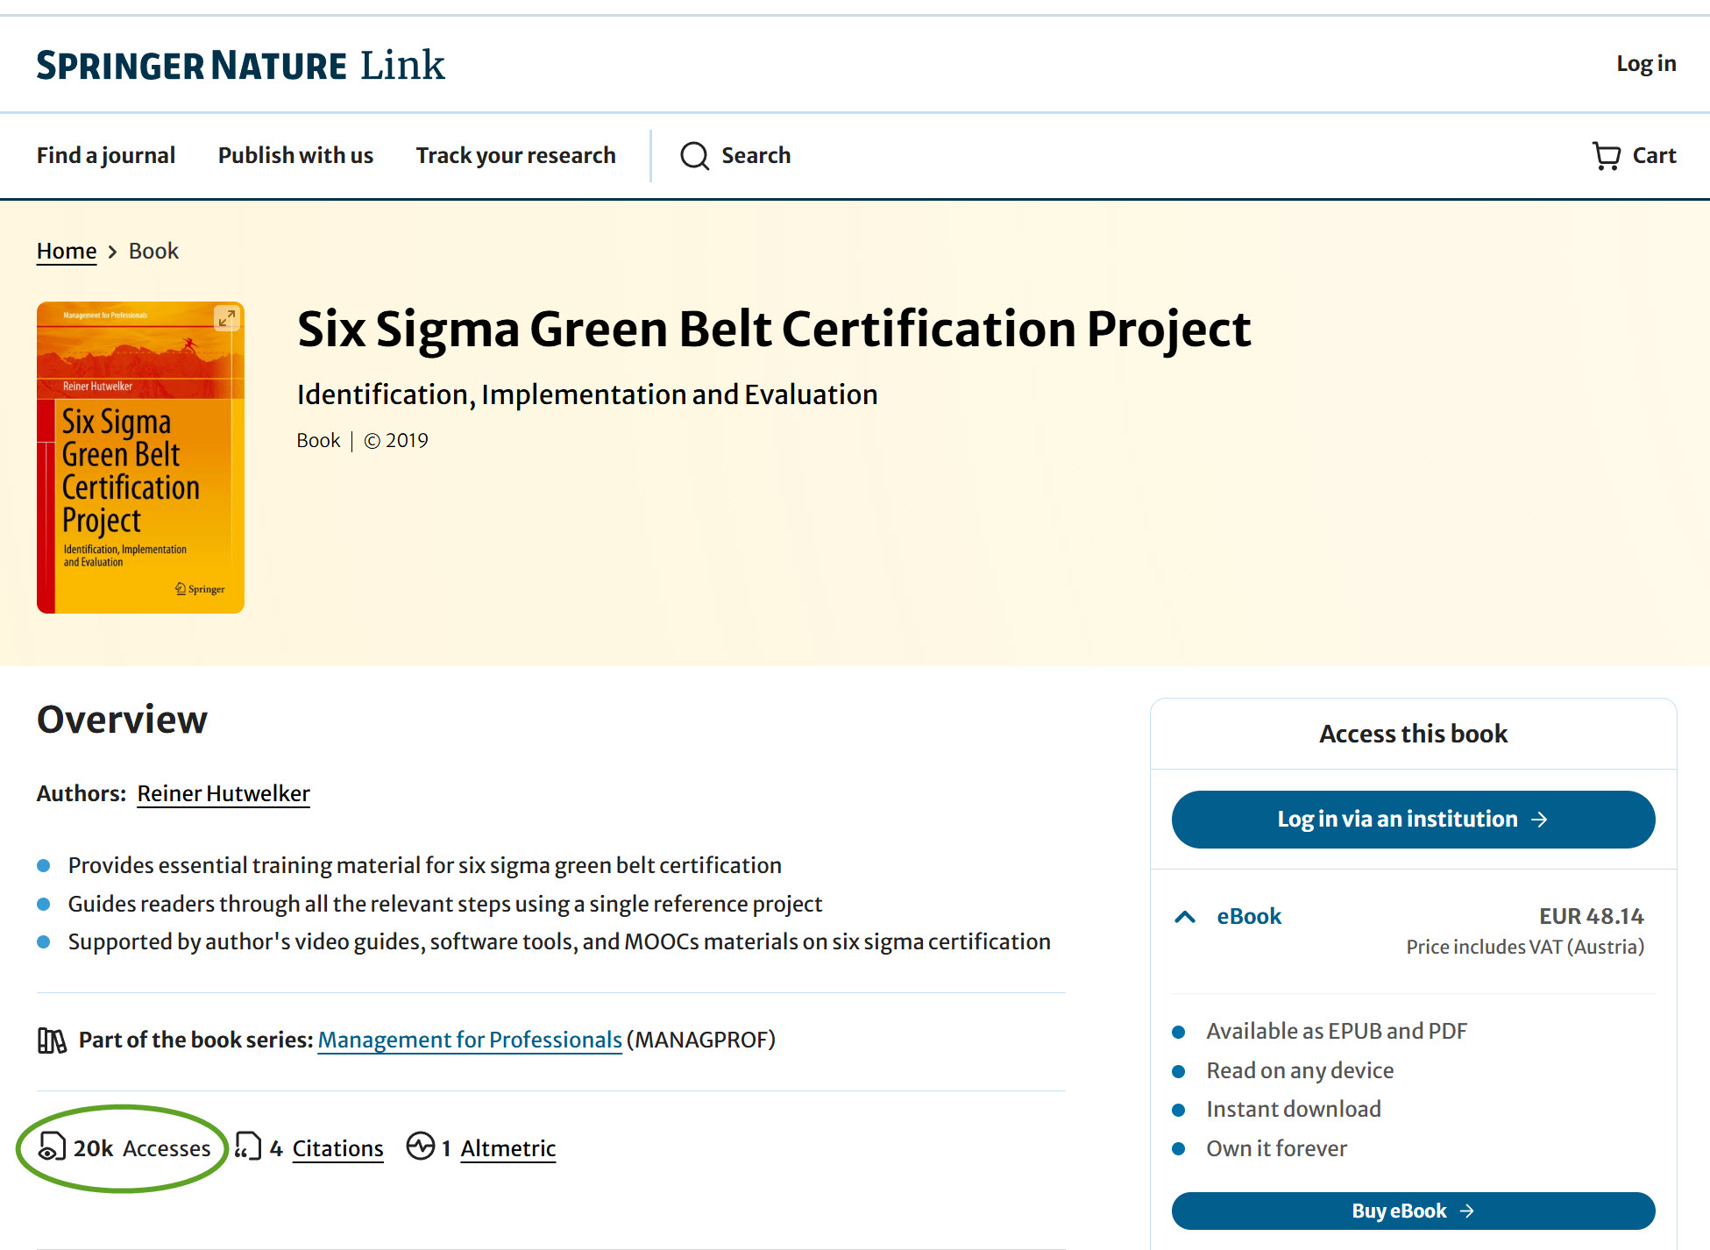Click the Altmetric pulse icon
1710x1250 pixels.
tap(421, 1147)
